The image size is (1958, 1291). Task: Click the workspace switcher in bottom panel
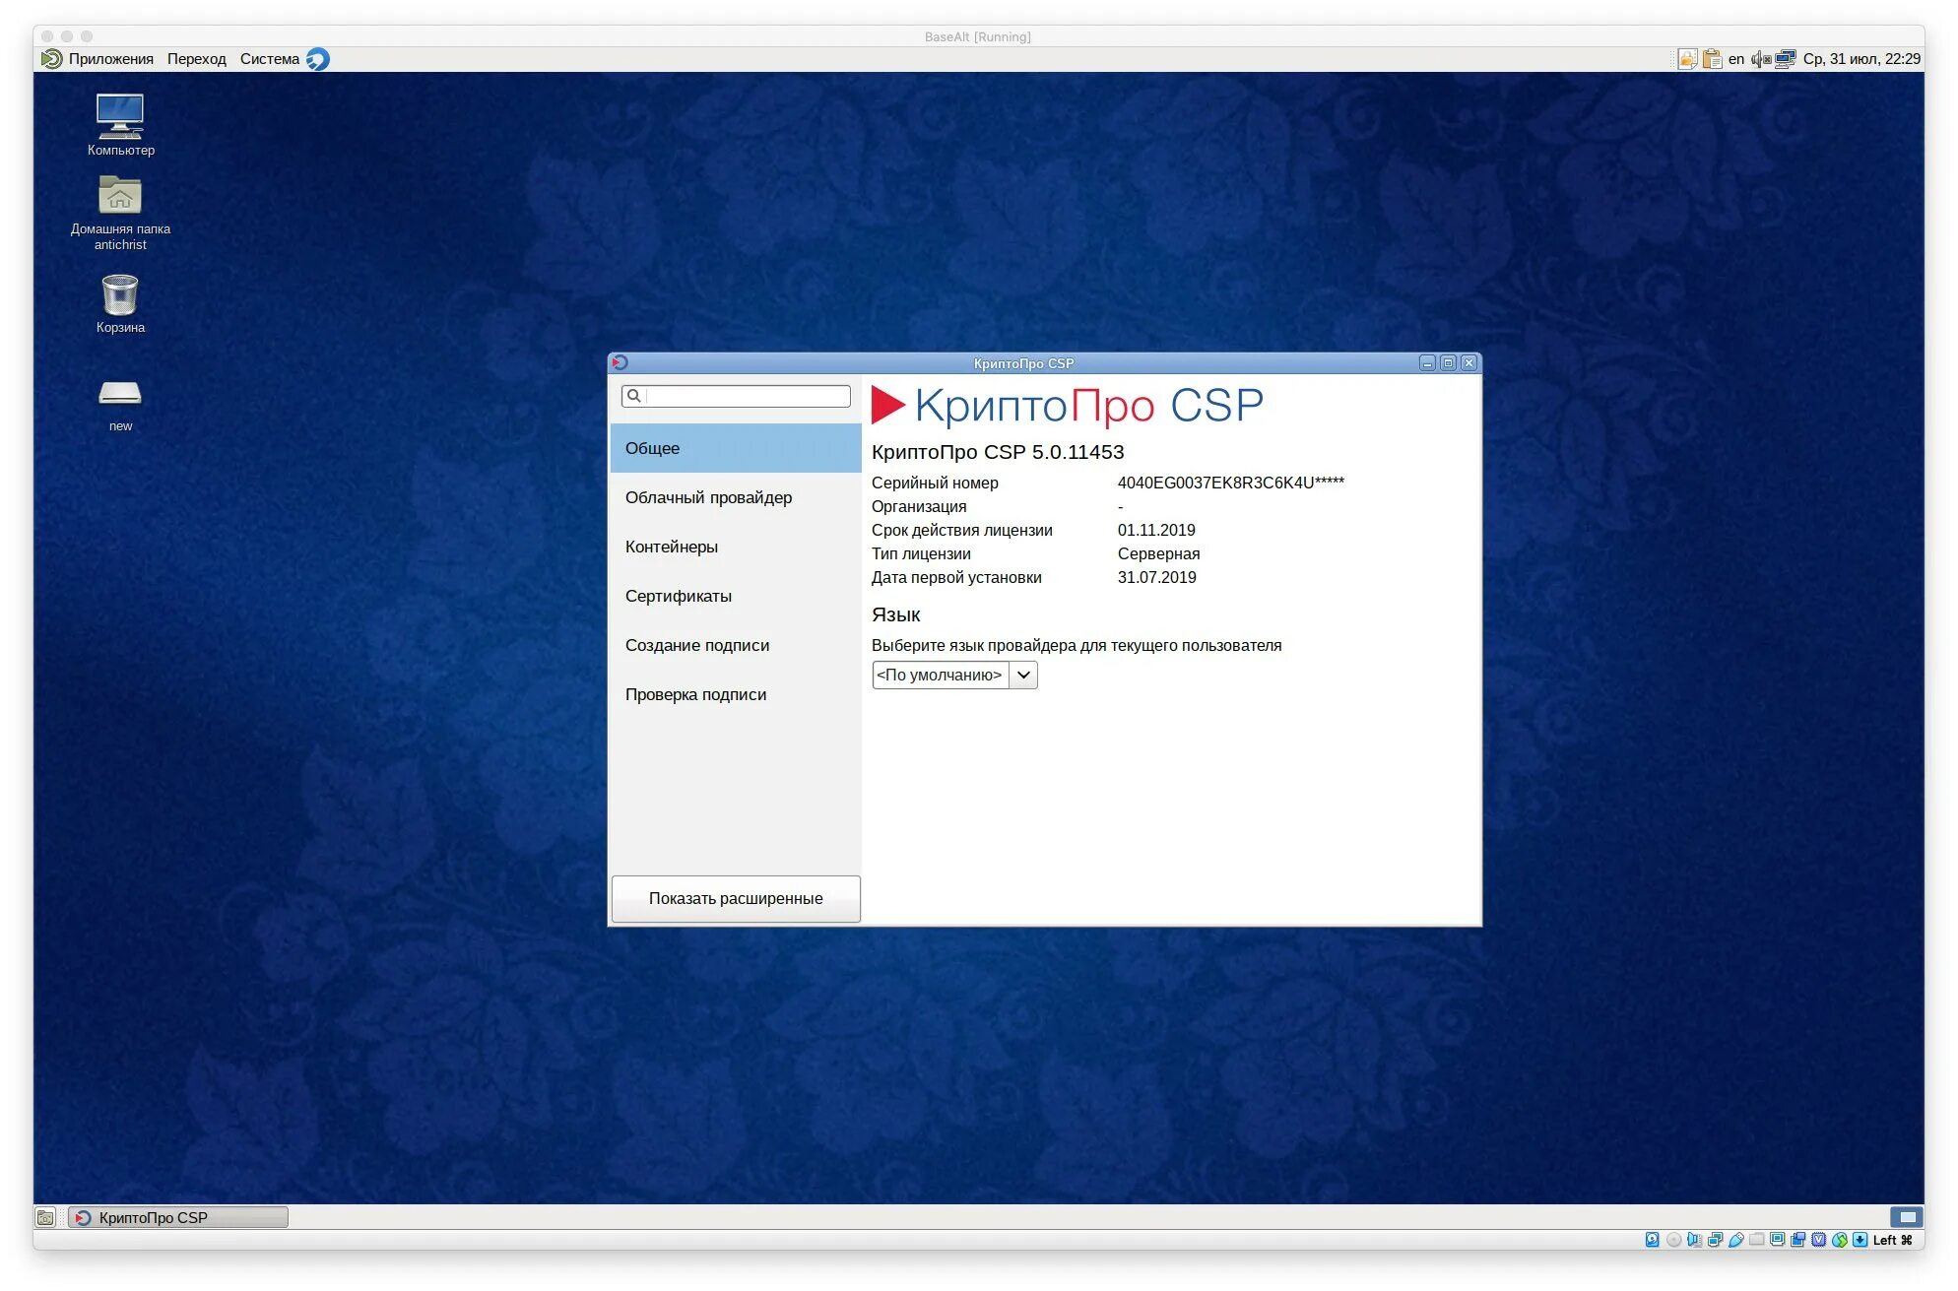(1907, 1217)
